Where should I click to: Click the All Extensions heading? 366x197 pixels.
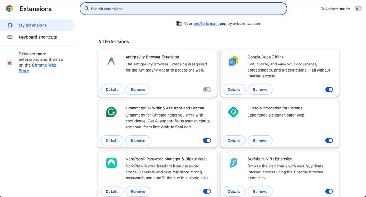(114, 41)
